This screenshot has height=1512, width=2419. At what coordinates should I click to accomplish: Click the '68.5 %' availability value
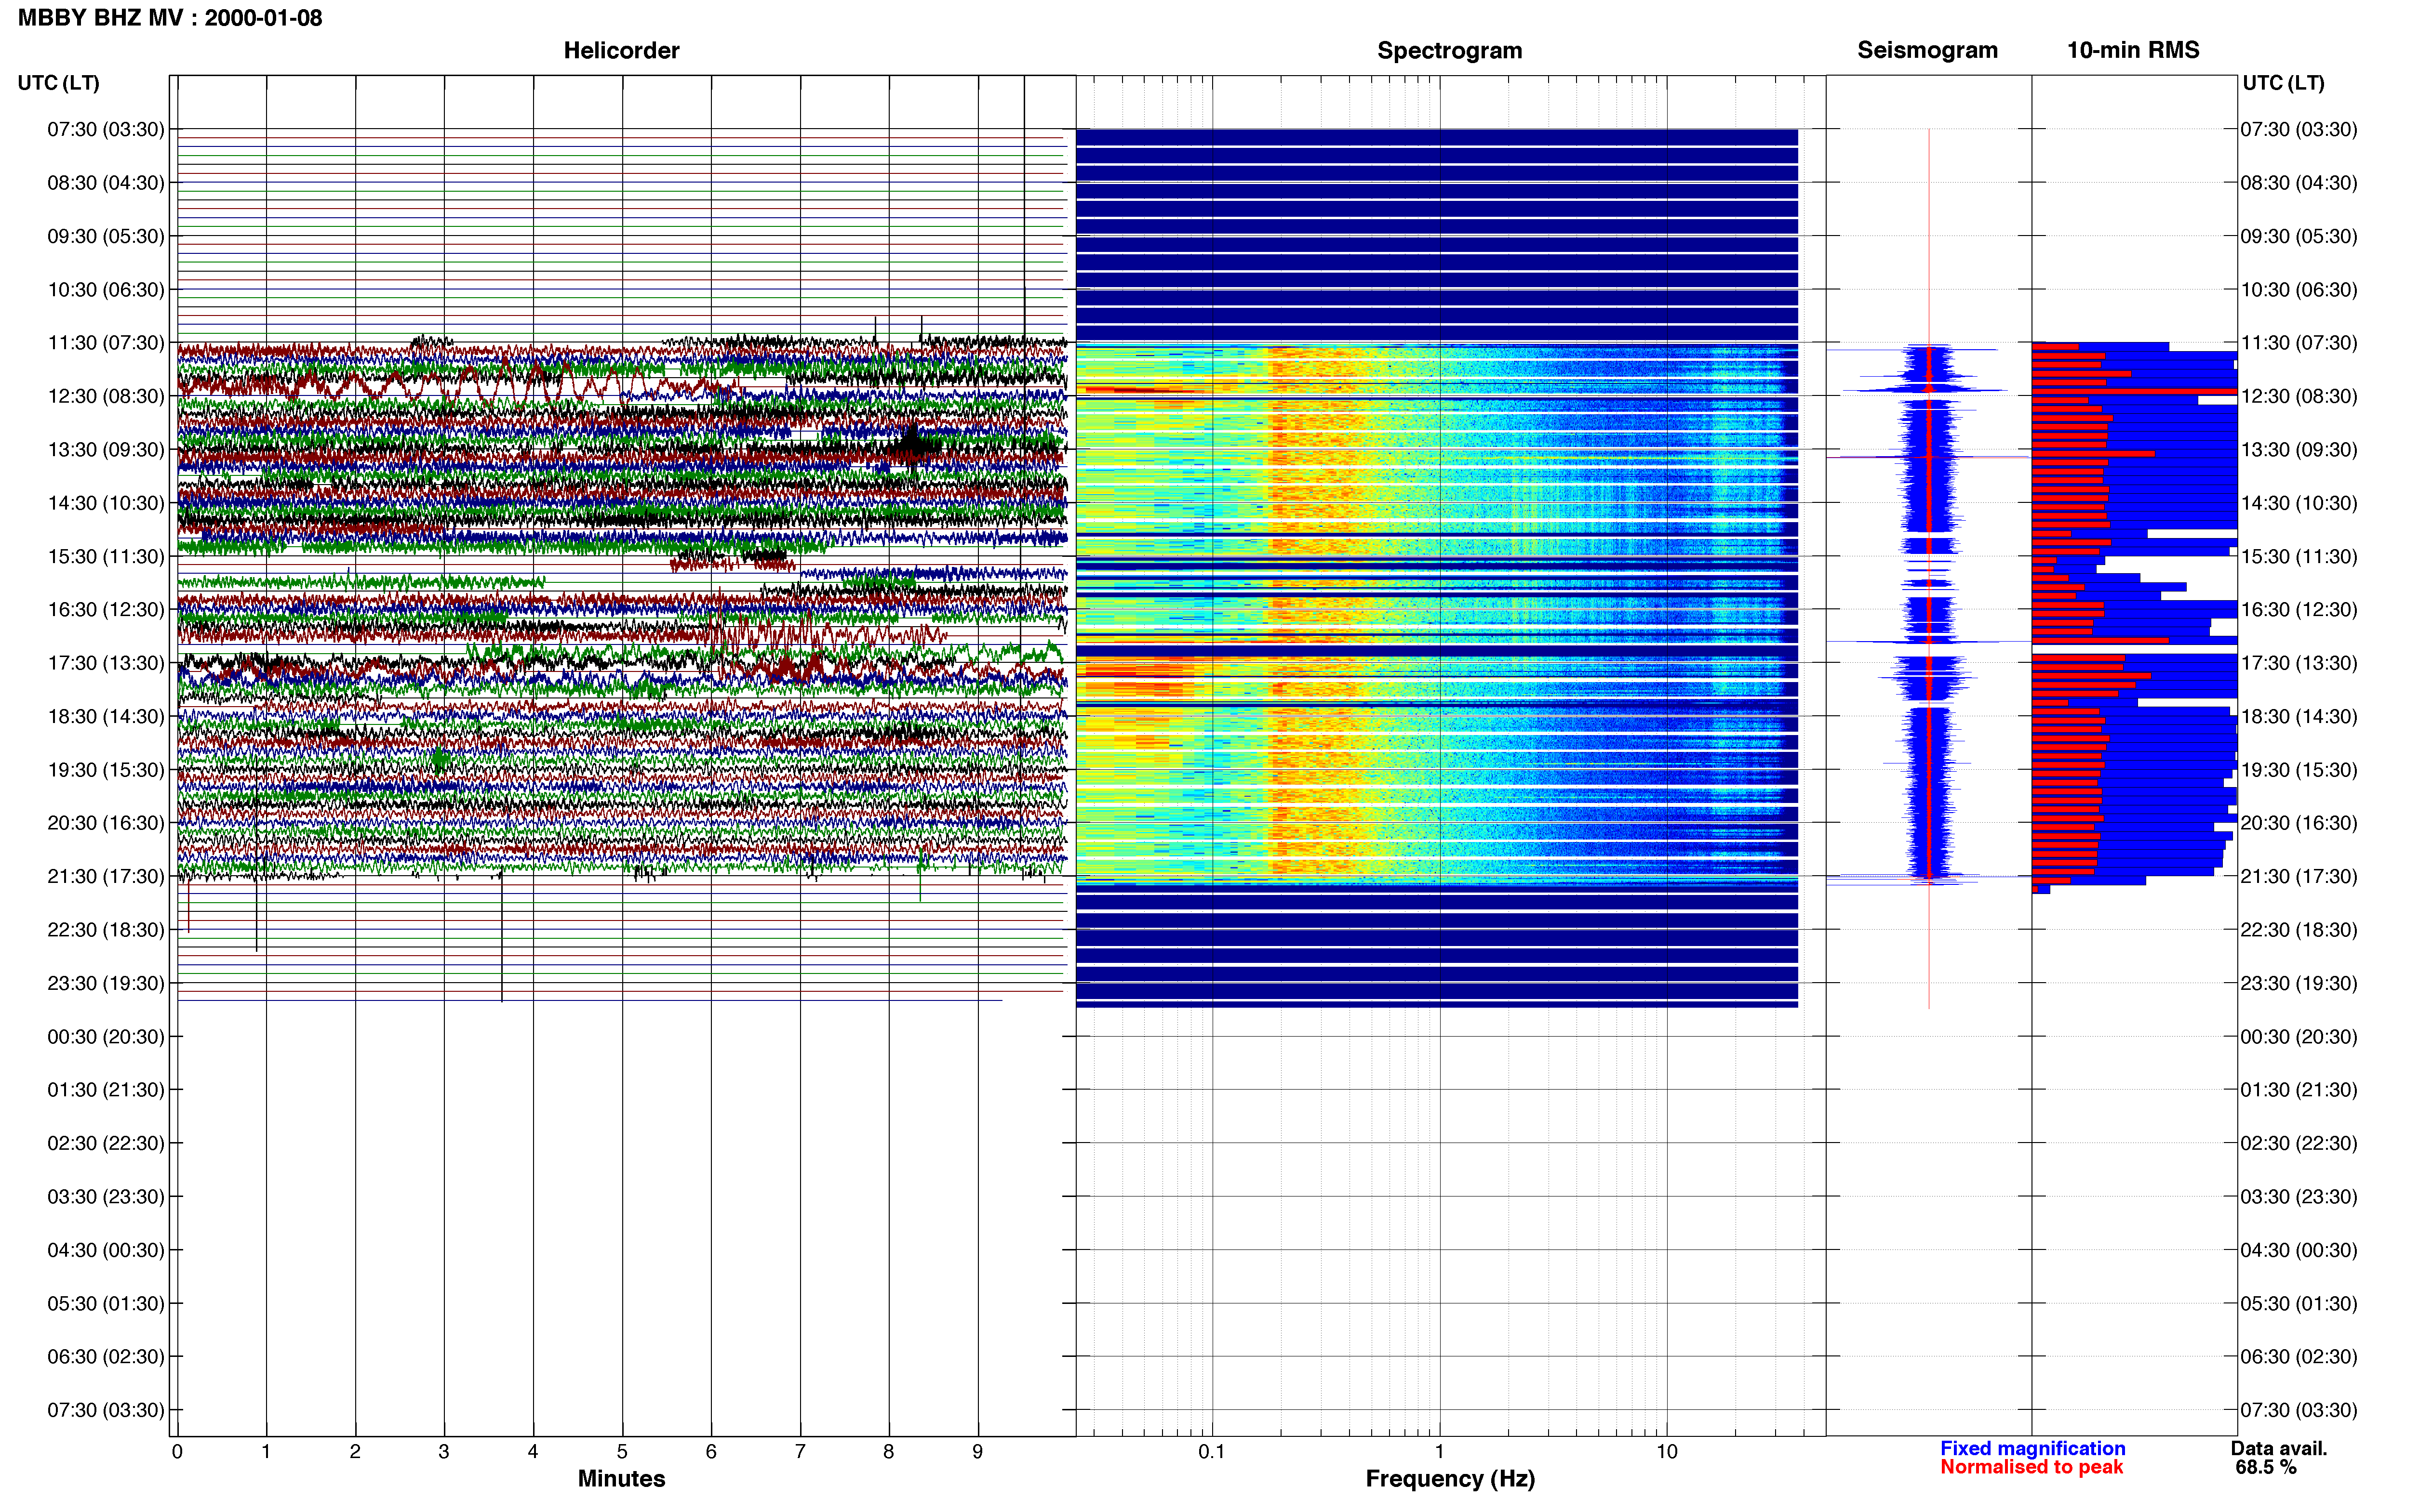pos(2266,1467)
